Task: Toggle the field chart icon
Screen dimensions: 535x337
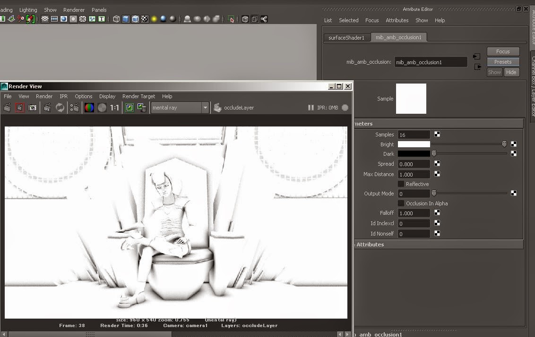Action: point(83,19)
